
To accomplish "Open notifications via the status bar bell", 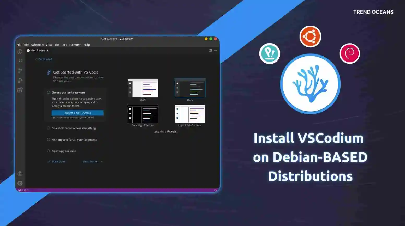I will pos(215,190).
